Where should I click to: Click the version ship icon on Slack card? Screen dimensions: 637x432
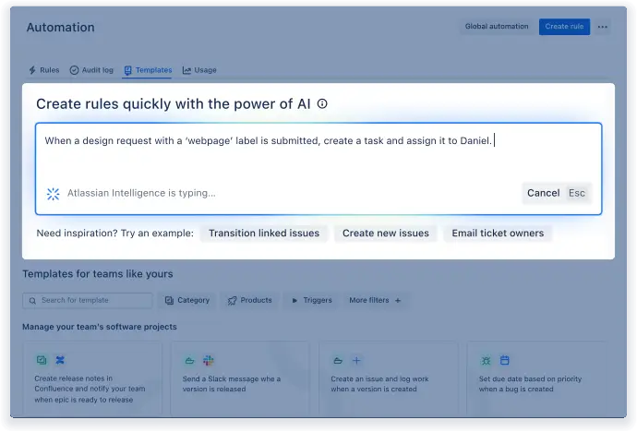click(x=189, y=361)
